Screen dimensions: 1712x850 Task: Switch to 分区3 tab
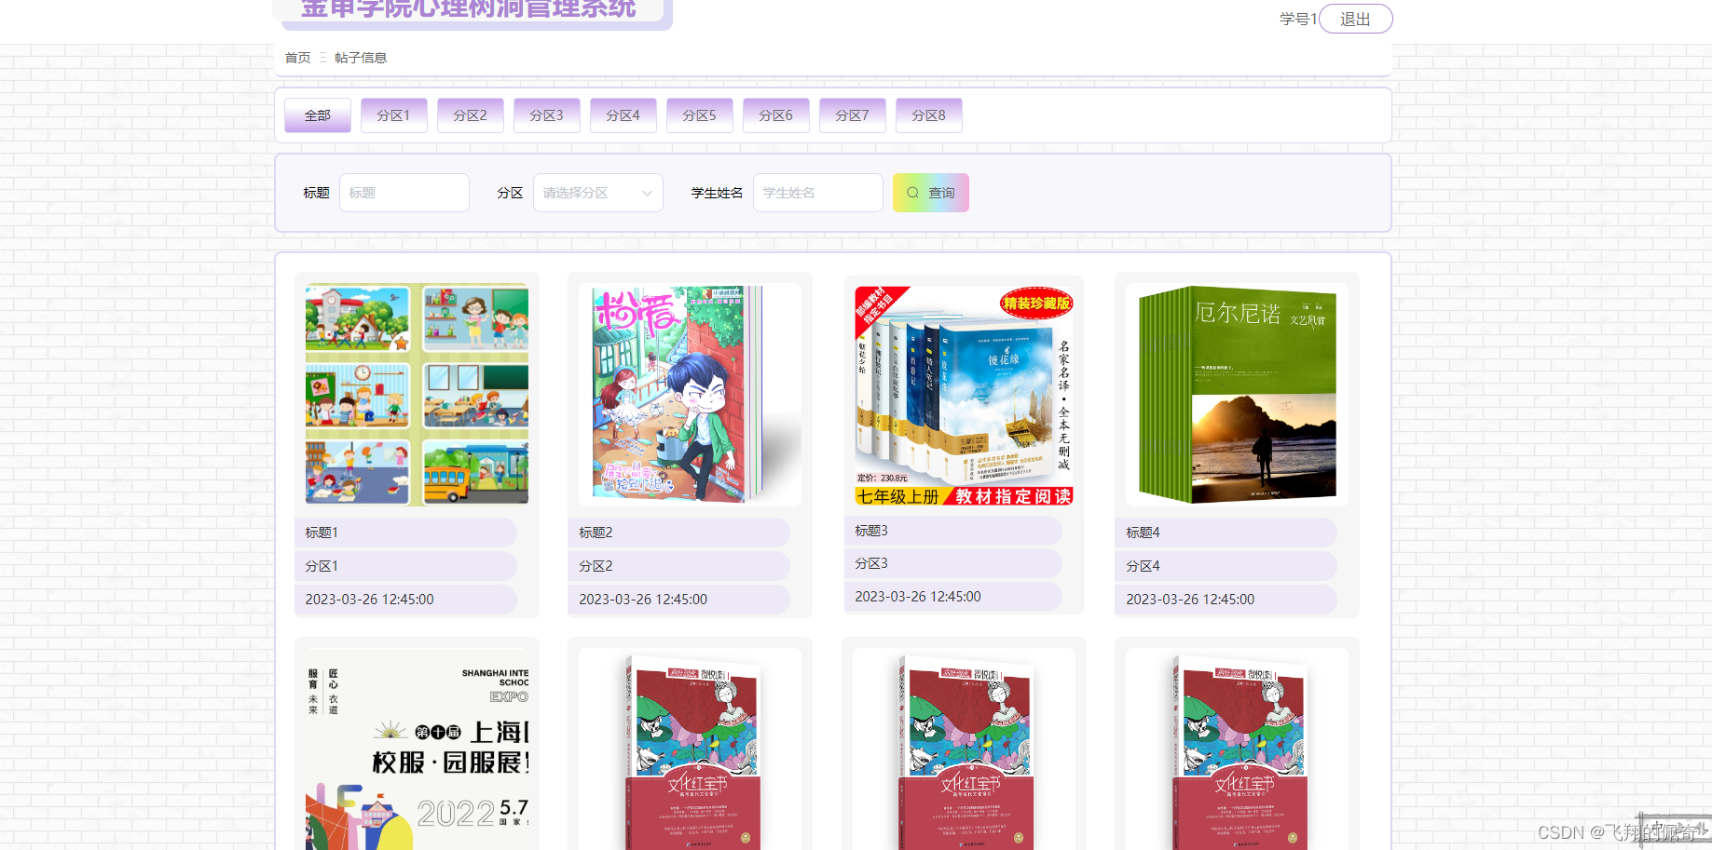[546, 115]
